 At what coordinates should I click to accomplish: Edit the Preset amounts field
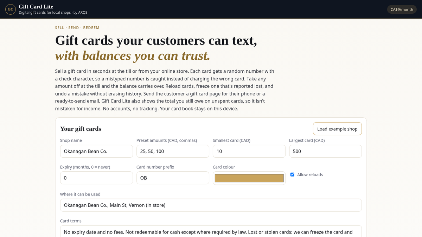point(173,151)
